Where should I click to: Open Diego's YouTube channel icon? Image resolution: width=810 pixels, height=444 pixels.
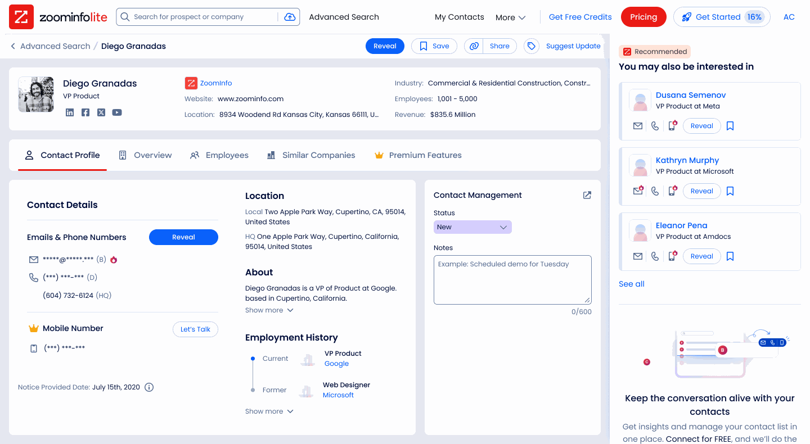click(x=117, y=112)
